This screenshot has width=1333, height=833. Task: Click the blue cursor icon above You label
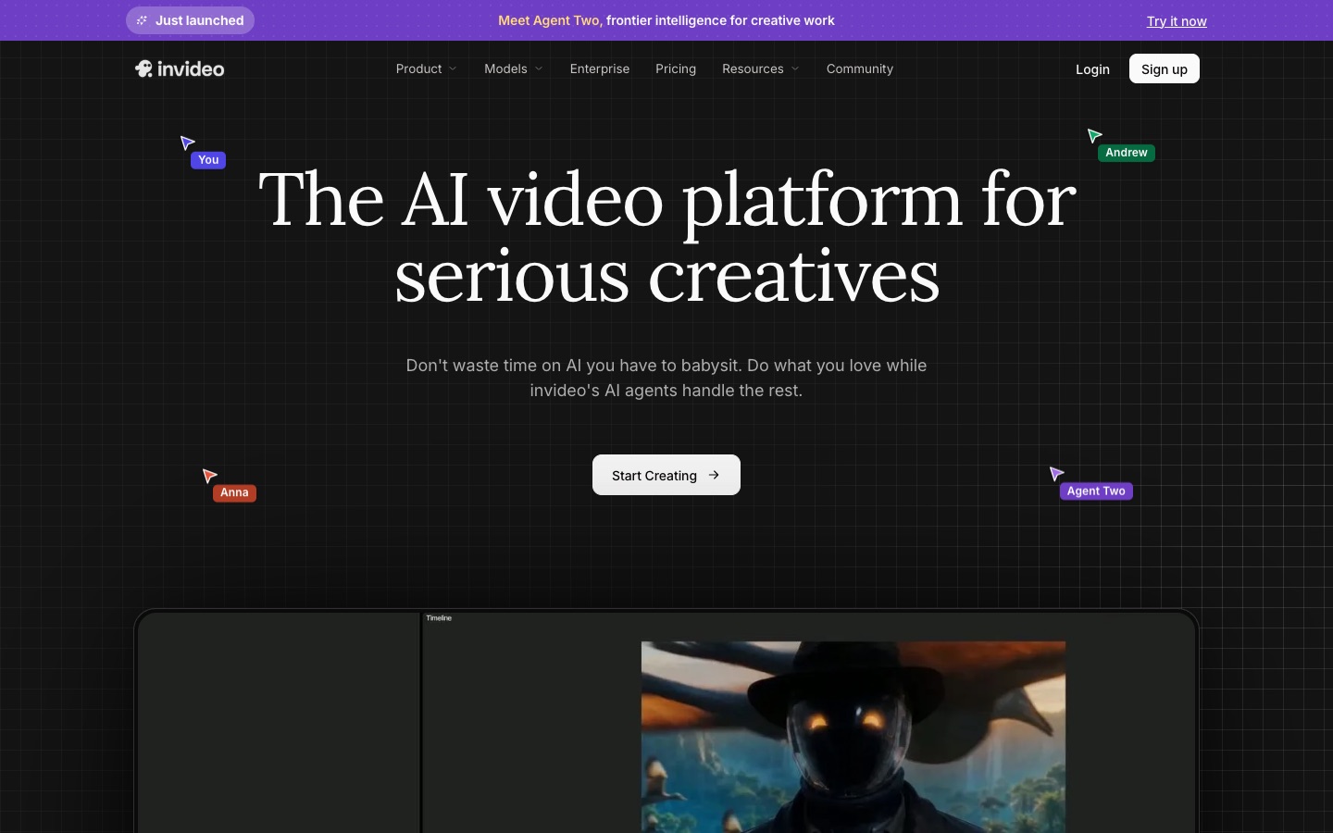pyautogui.click(x=187, y=143)
